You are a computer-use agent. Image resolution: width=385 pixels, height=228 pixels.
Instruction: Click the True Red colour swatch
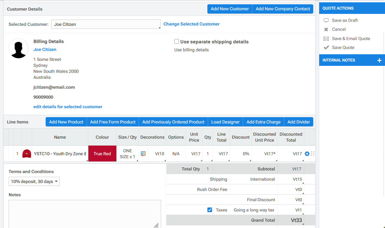pyautogui.click(x=102, y=154)
